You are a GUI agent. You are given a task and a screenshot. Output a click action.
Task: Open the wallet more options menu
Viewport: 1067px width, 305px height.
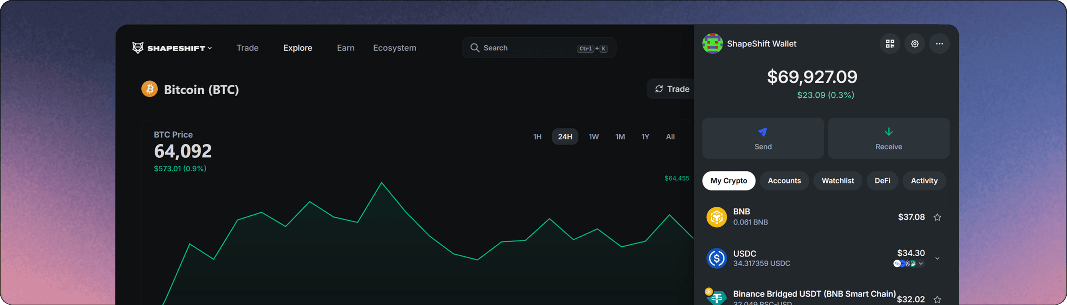click(939, 43)
